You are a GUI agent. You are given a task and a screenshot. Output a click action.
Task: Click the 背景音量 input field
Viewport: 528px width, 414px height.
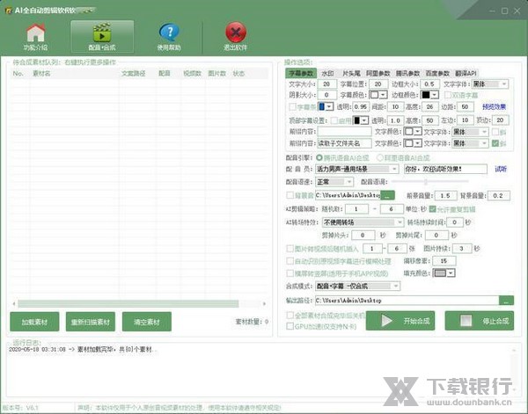pyautogui.click(x=498, y=195)
